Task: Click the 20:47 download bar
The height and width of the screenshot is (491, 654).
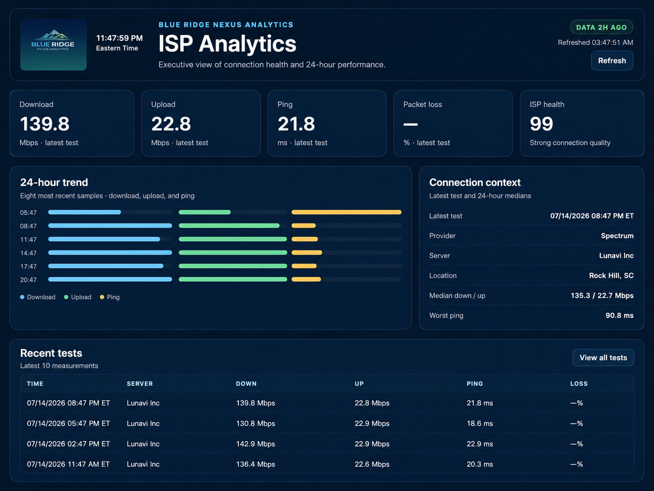Action: (110, 279)
